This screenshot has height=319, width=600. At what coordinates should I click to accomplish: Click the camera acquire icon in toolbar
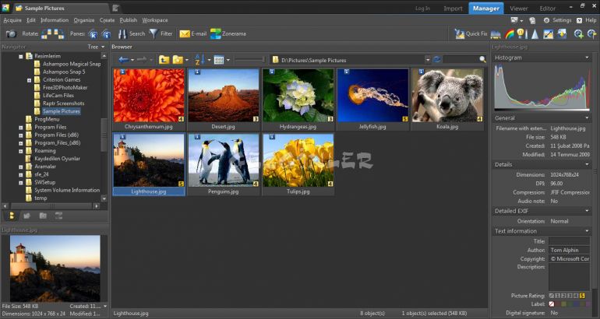pyautogui.click(x=11, y=34)
